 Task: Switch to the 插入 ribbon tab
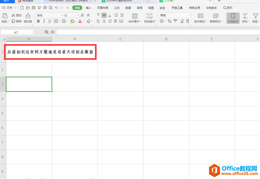pyautogui.click(x=89, y=8)
